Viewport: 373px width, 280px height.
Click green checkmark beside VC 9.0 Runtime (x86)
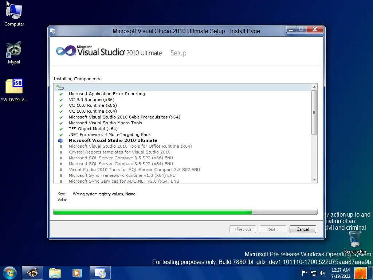(x=61, y=100)
